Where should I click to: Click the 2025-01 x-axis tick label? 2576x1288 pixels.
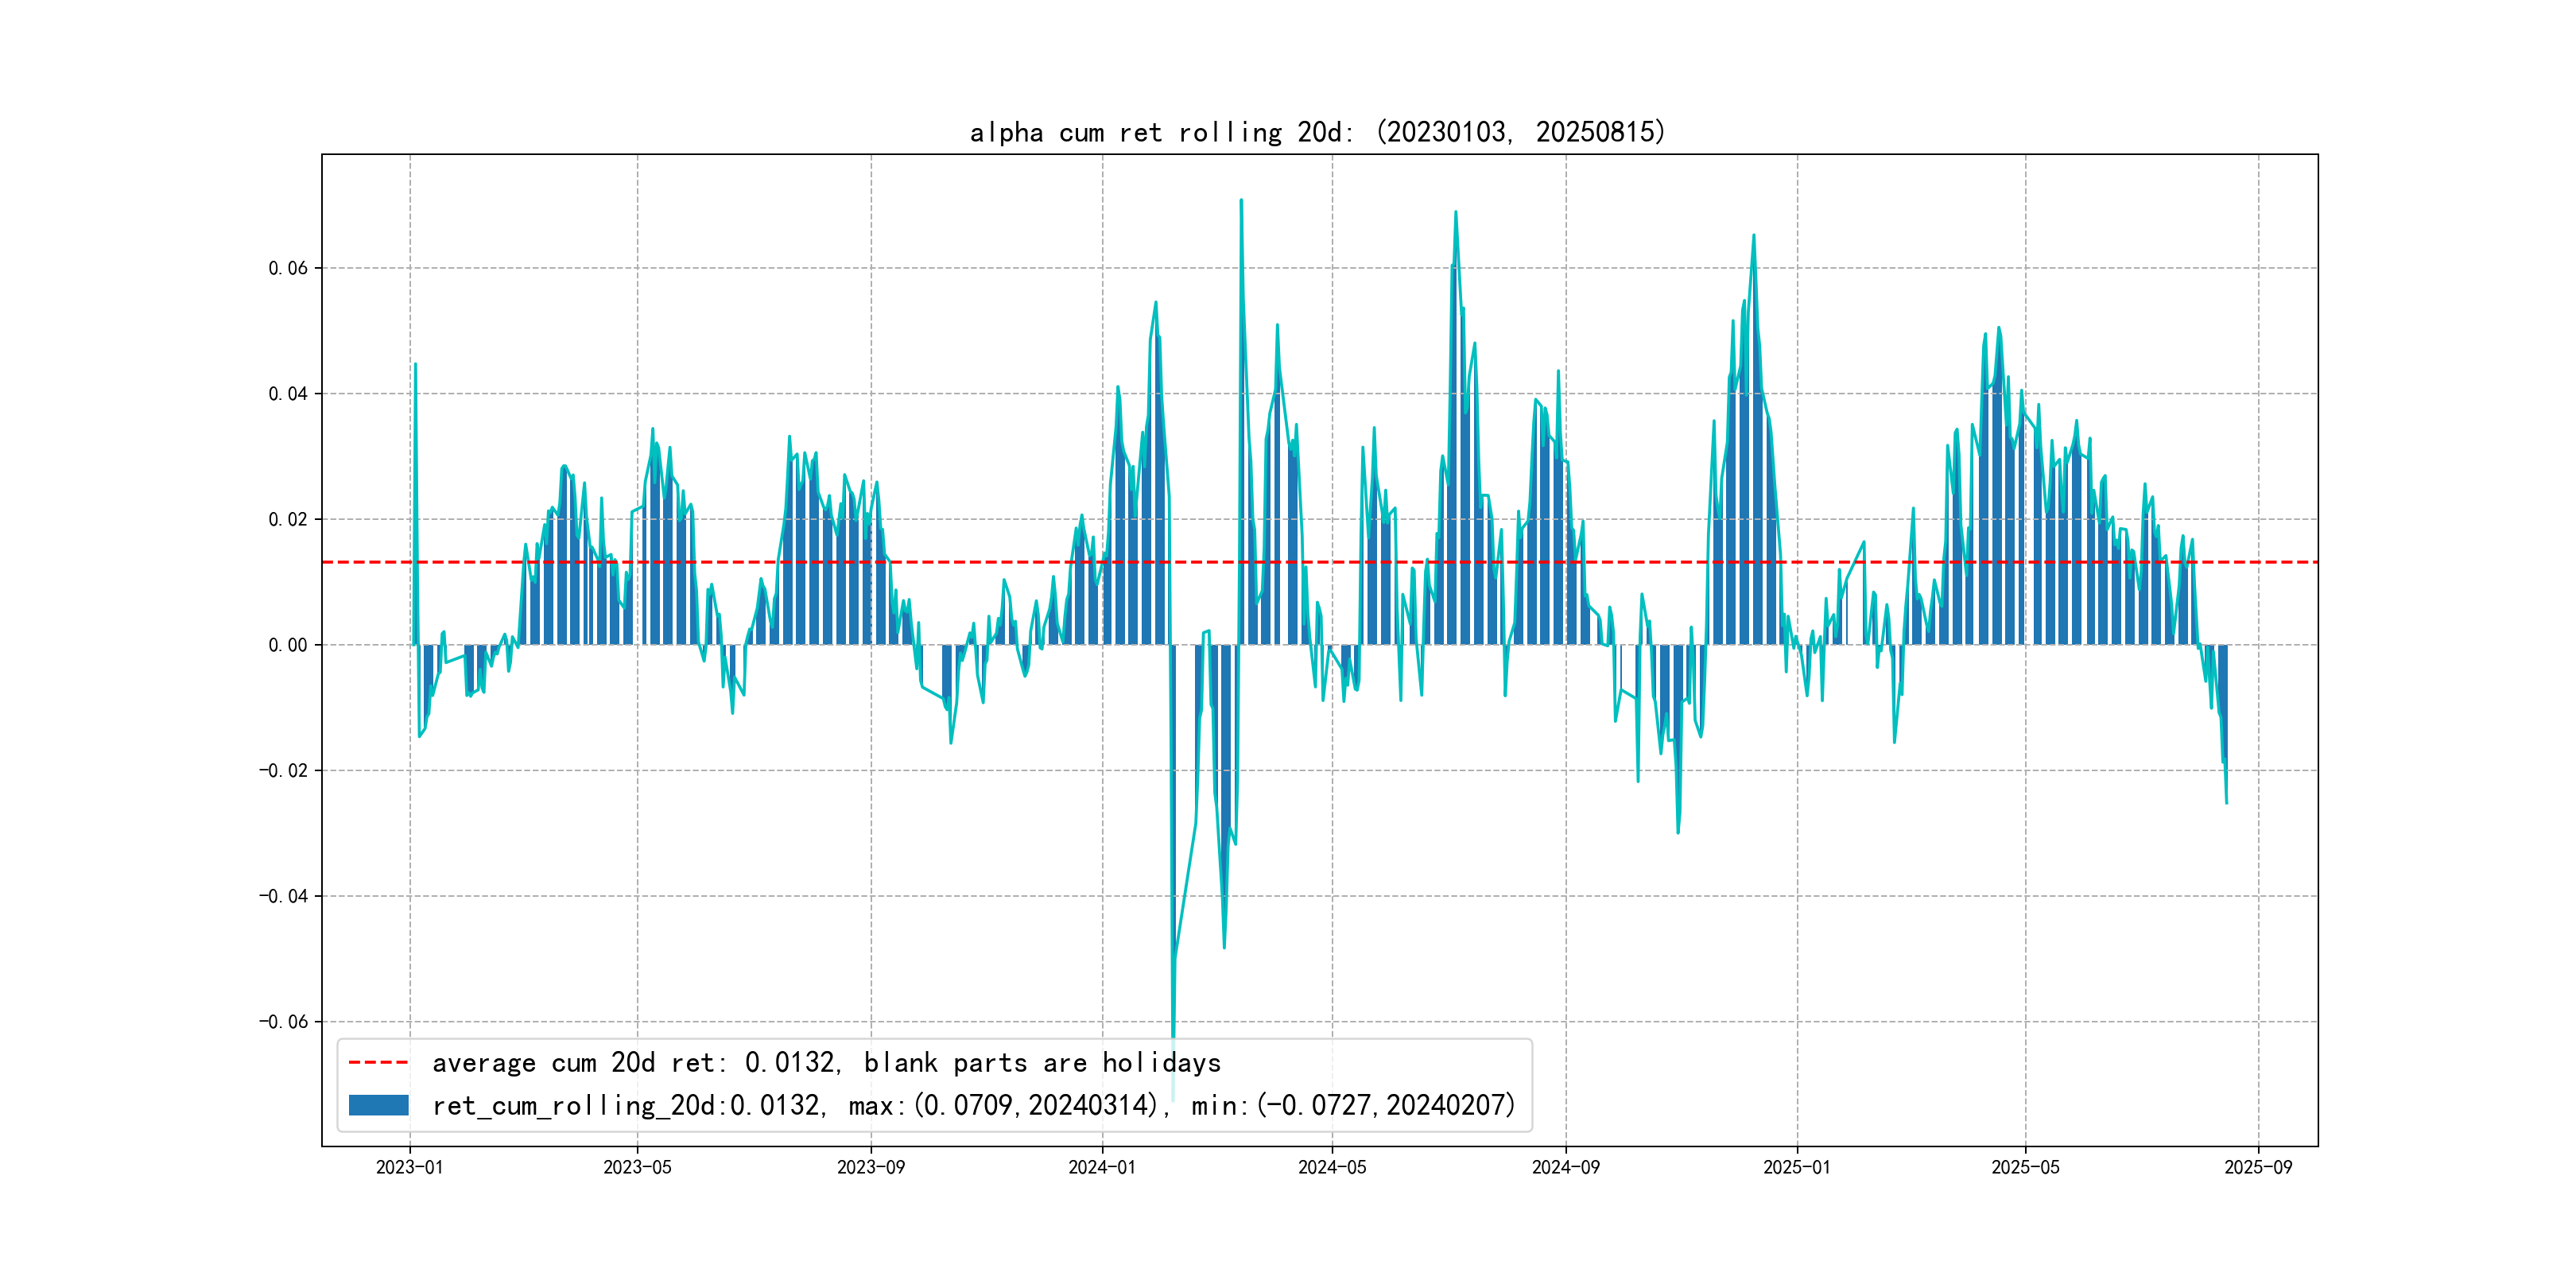pos(1797,1167)
